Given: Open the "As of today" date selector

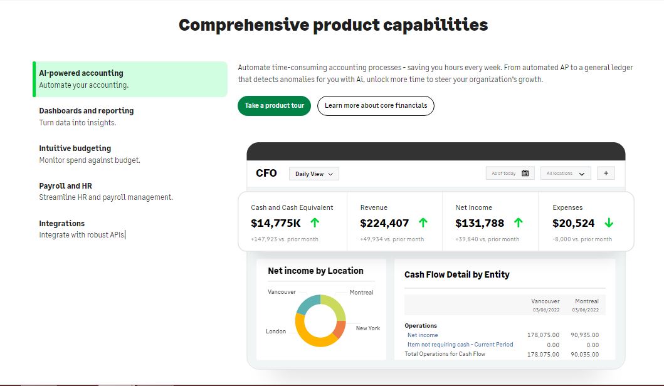Looking at the screenshot, I should (505, 173).
